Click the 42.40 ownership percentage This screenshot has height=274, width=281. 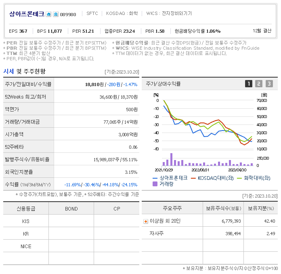click(x=270, y=221)
